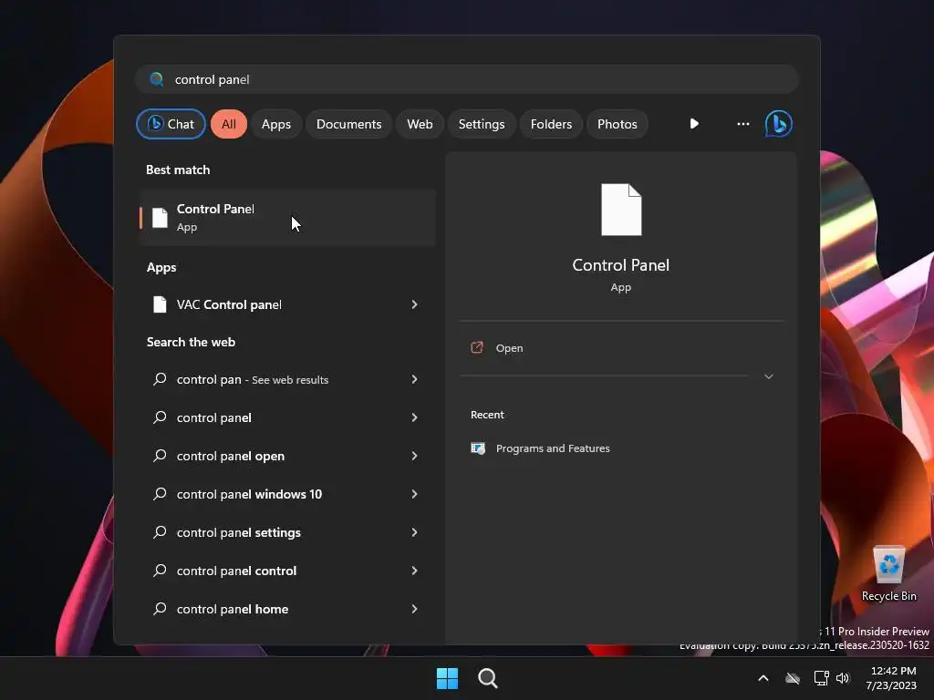This screenshot has height=700, width=934.
Task: Expand VAC Control panel chevron
Action: click(x=415, y=304)
